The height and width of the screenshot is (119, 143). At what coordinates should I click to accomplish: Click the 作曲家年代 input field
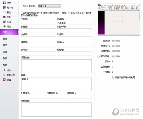(56, 97)
